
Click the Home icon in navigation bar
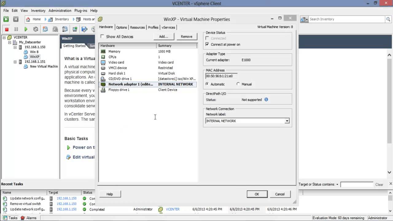pyautogui.click(x=28, y=19)
